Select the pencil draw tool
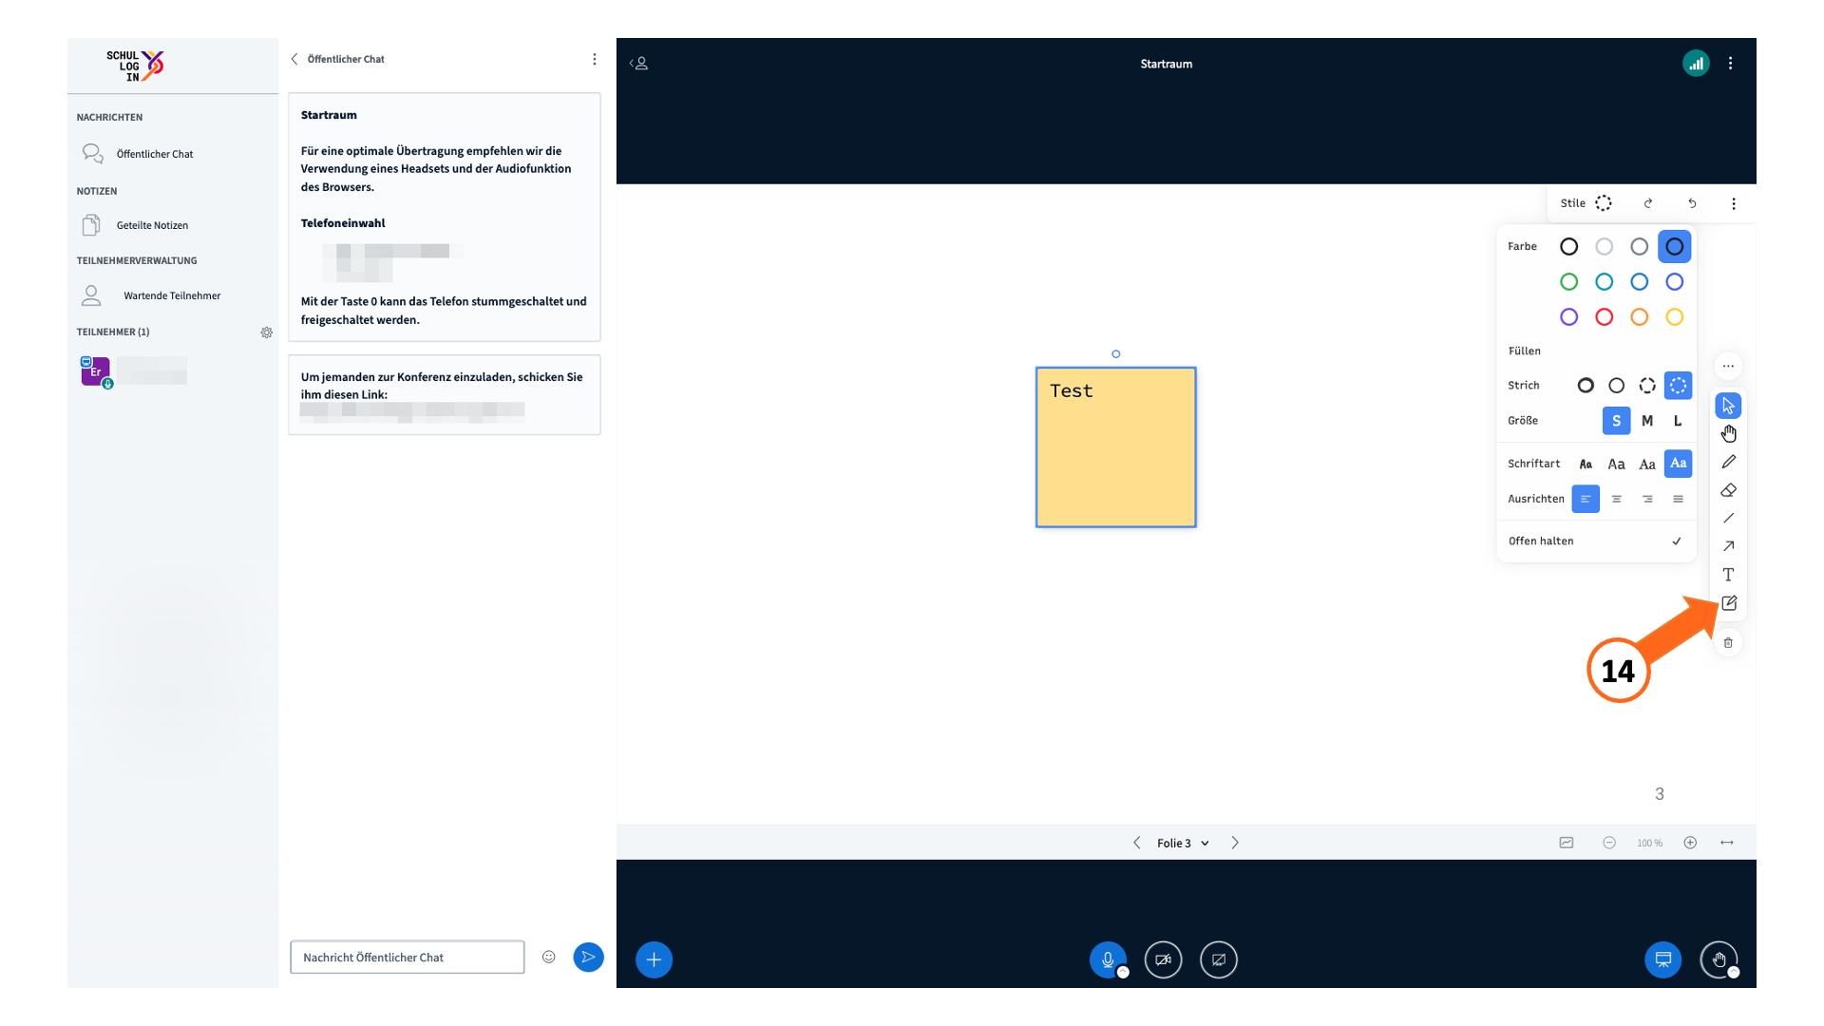 point(1728,462)
